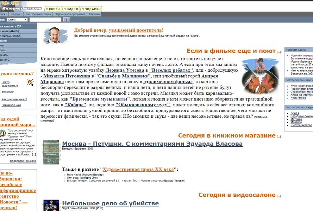313x211 pixels.
Task: Expand [...] next to Сегодня в книжном магазине
Action: [278, 136]
